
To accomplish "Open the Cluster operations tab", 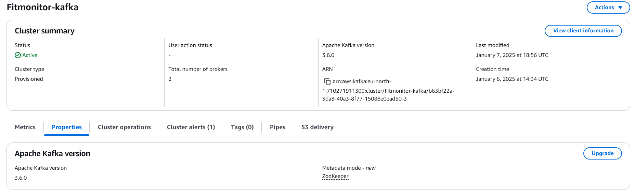I will coord(124,127).
